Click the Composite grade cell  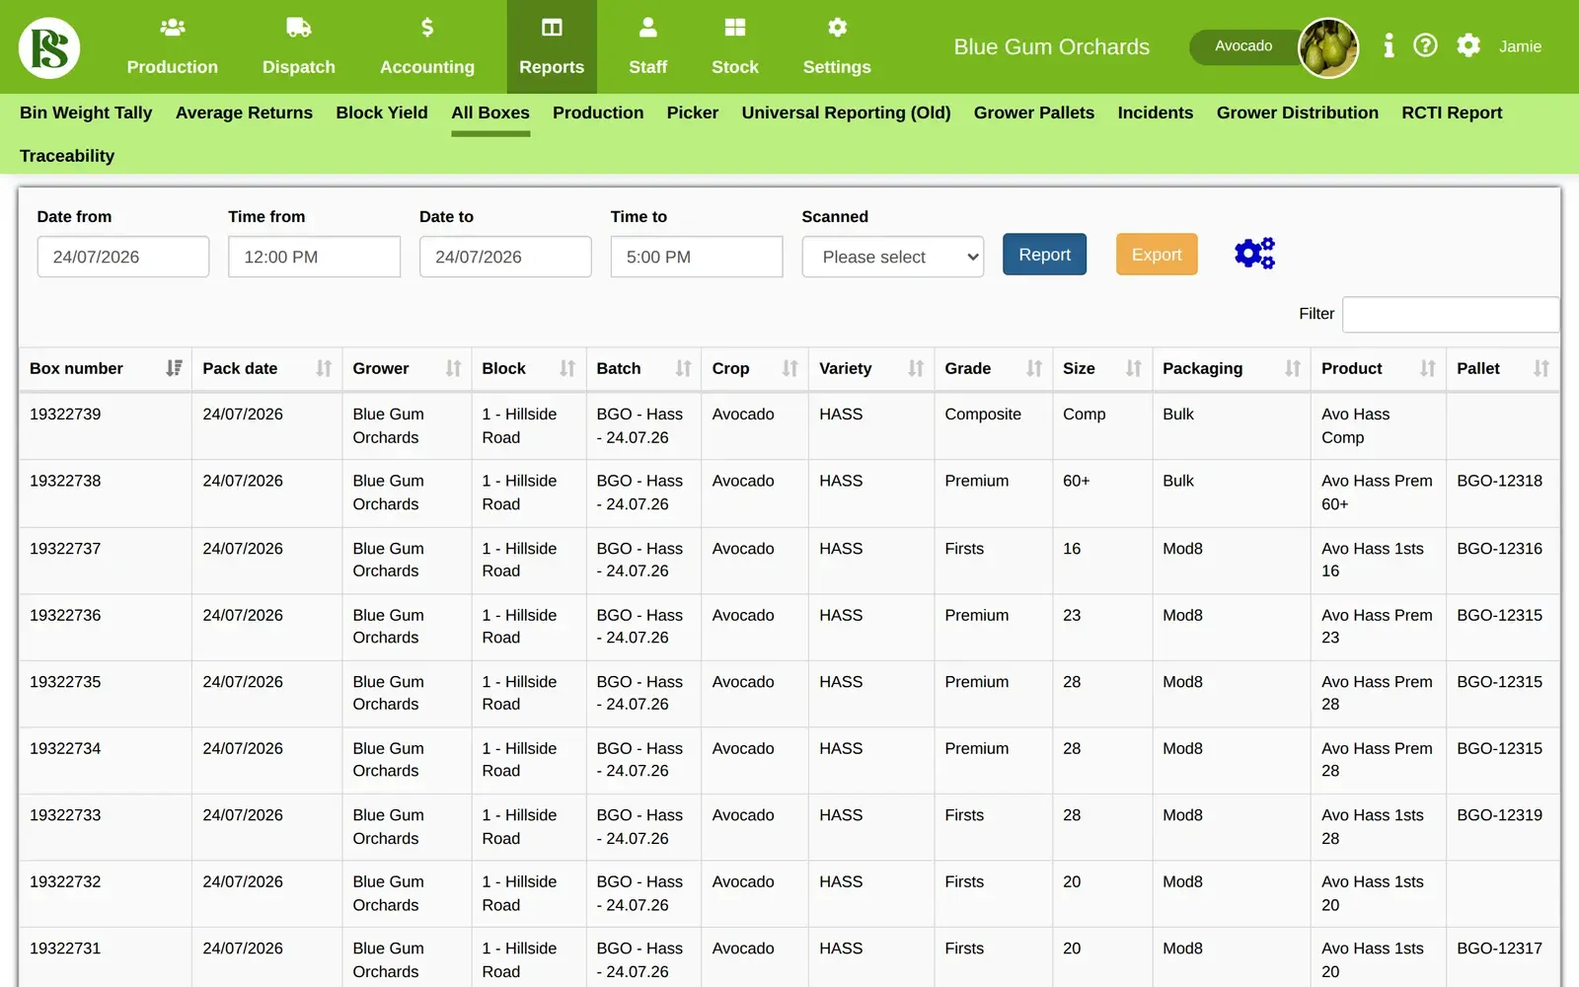point(993,426)
